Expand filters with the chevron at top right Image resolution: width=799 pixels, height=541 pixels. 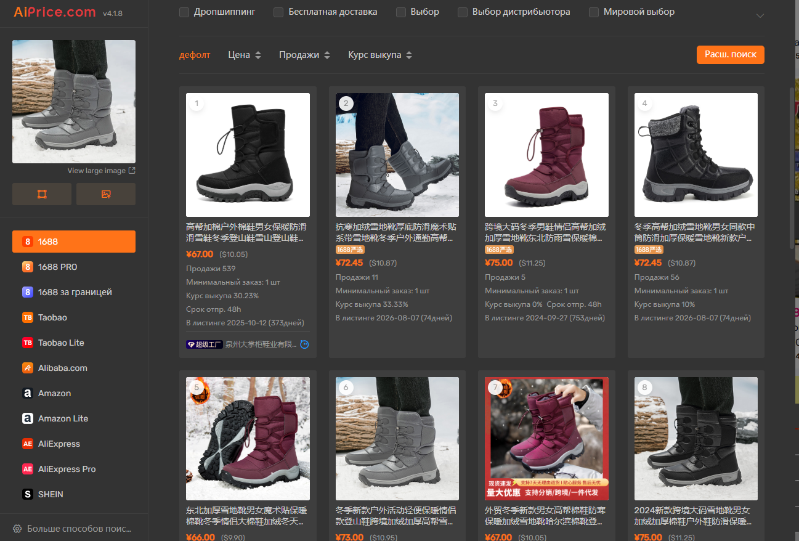click(x=760, y=15)
